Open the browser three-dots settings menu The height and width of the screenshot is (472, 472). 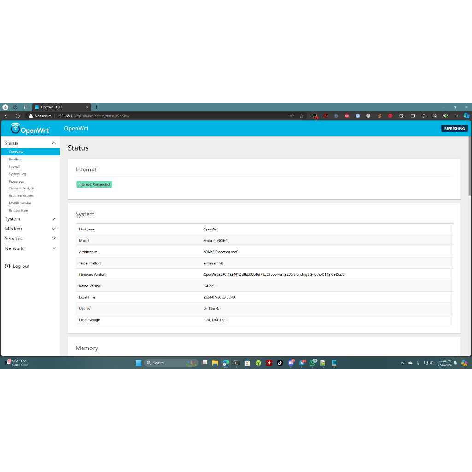pos(456,116)
